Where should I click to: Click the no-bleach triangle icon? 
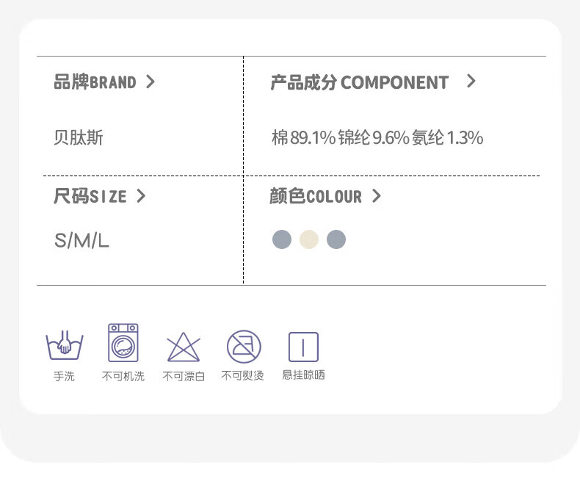click(x=184, y=347)
